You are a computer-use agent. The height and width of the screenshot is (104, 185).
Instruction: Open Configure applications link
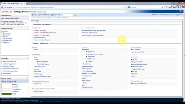tap(40, 30)
